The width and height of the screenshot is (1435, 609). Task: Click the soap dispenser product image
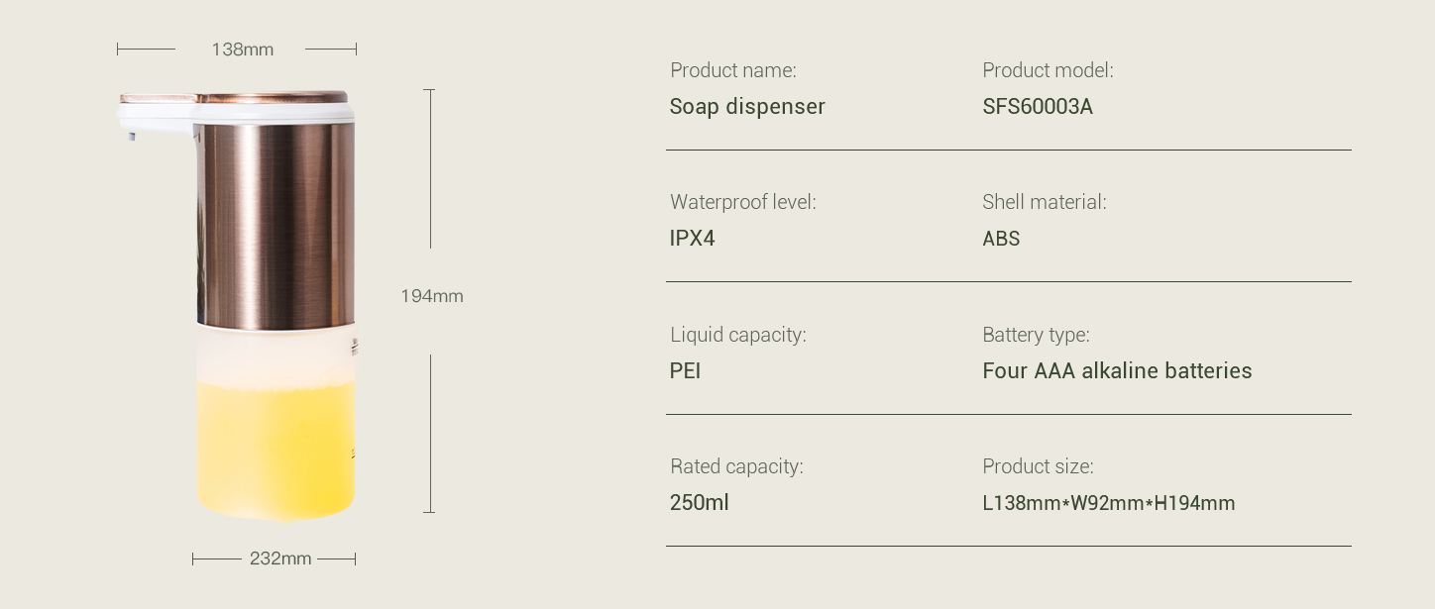(x=237, y=305)
